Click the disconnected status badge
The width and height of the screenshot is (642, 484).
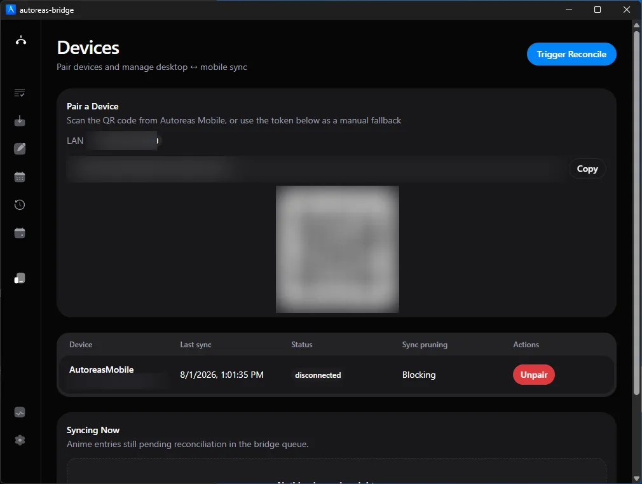[318, 375]
